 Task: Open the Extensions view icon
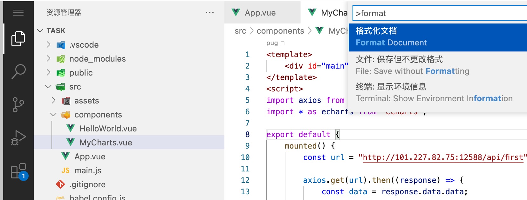[x=19, y=171]
